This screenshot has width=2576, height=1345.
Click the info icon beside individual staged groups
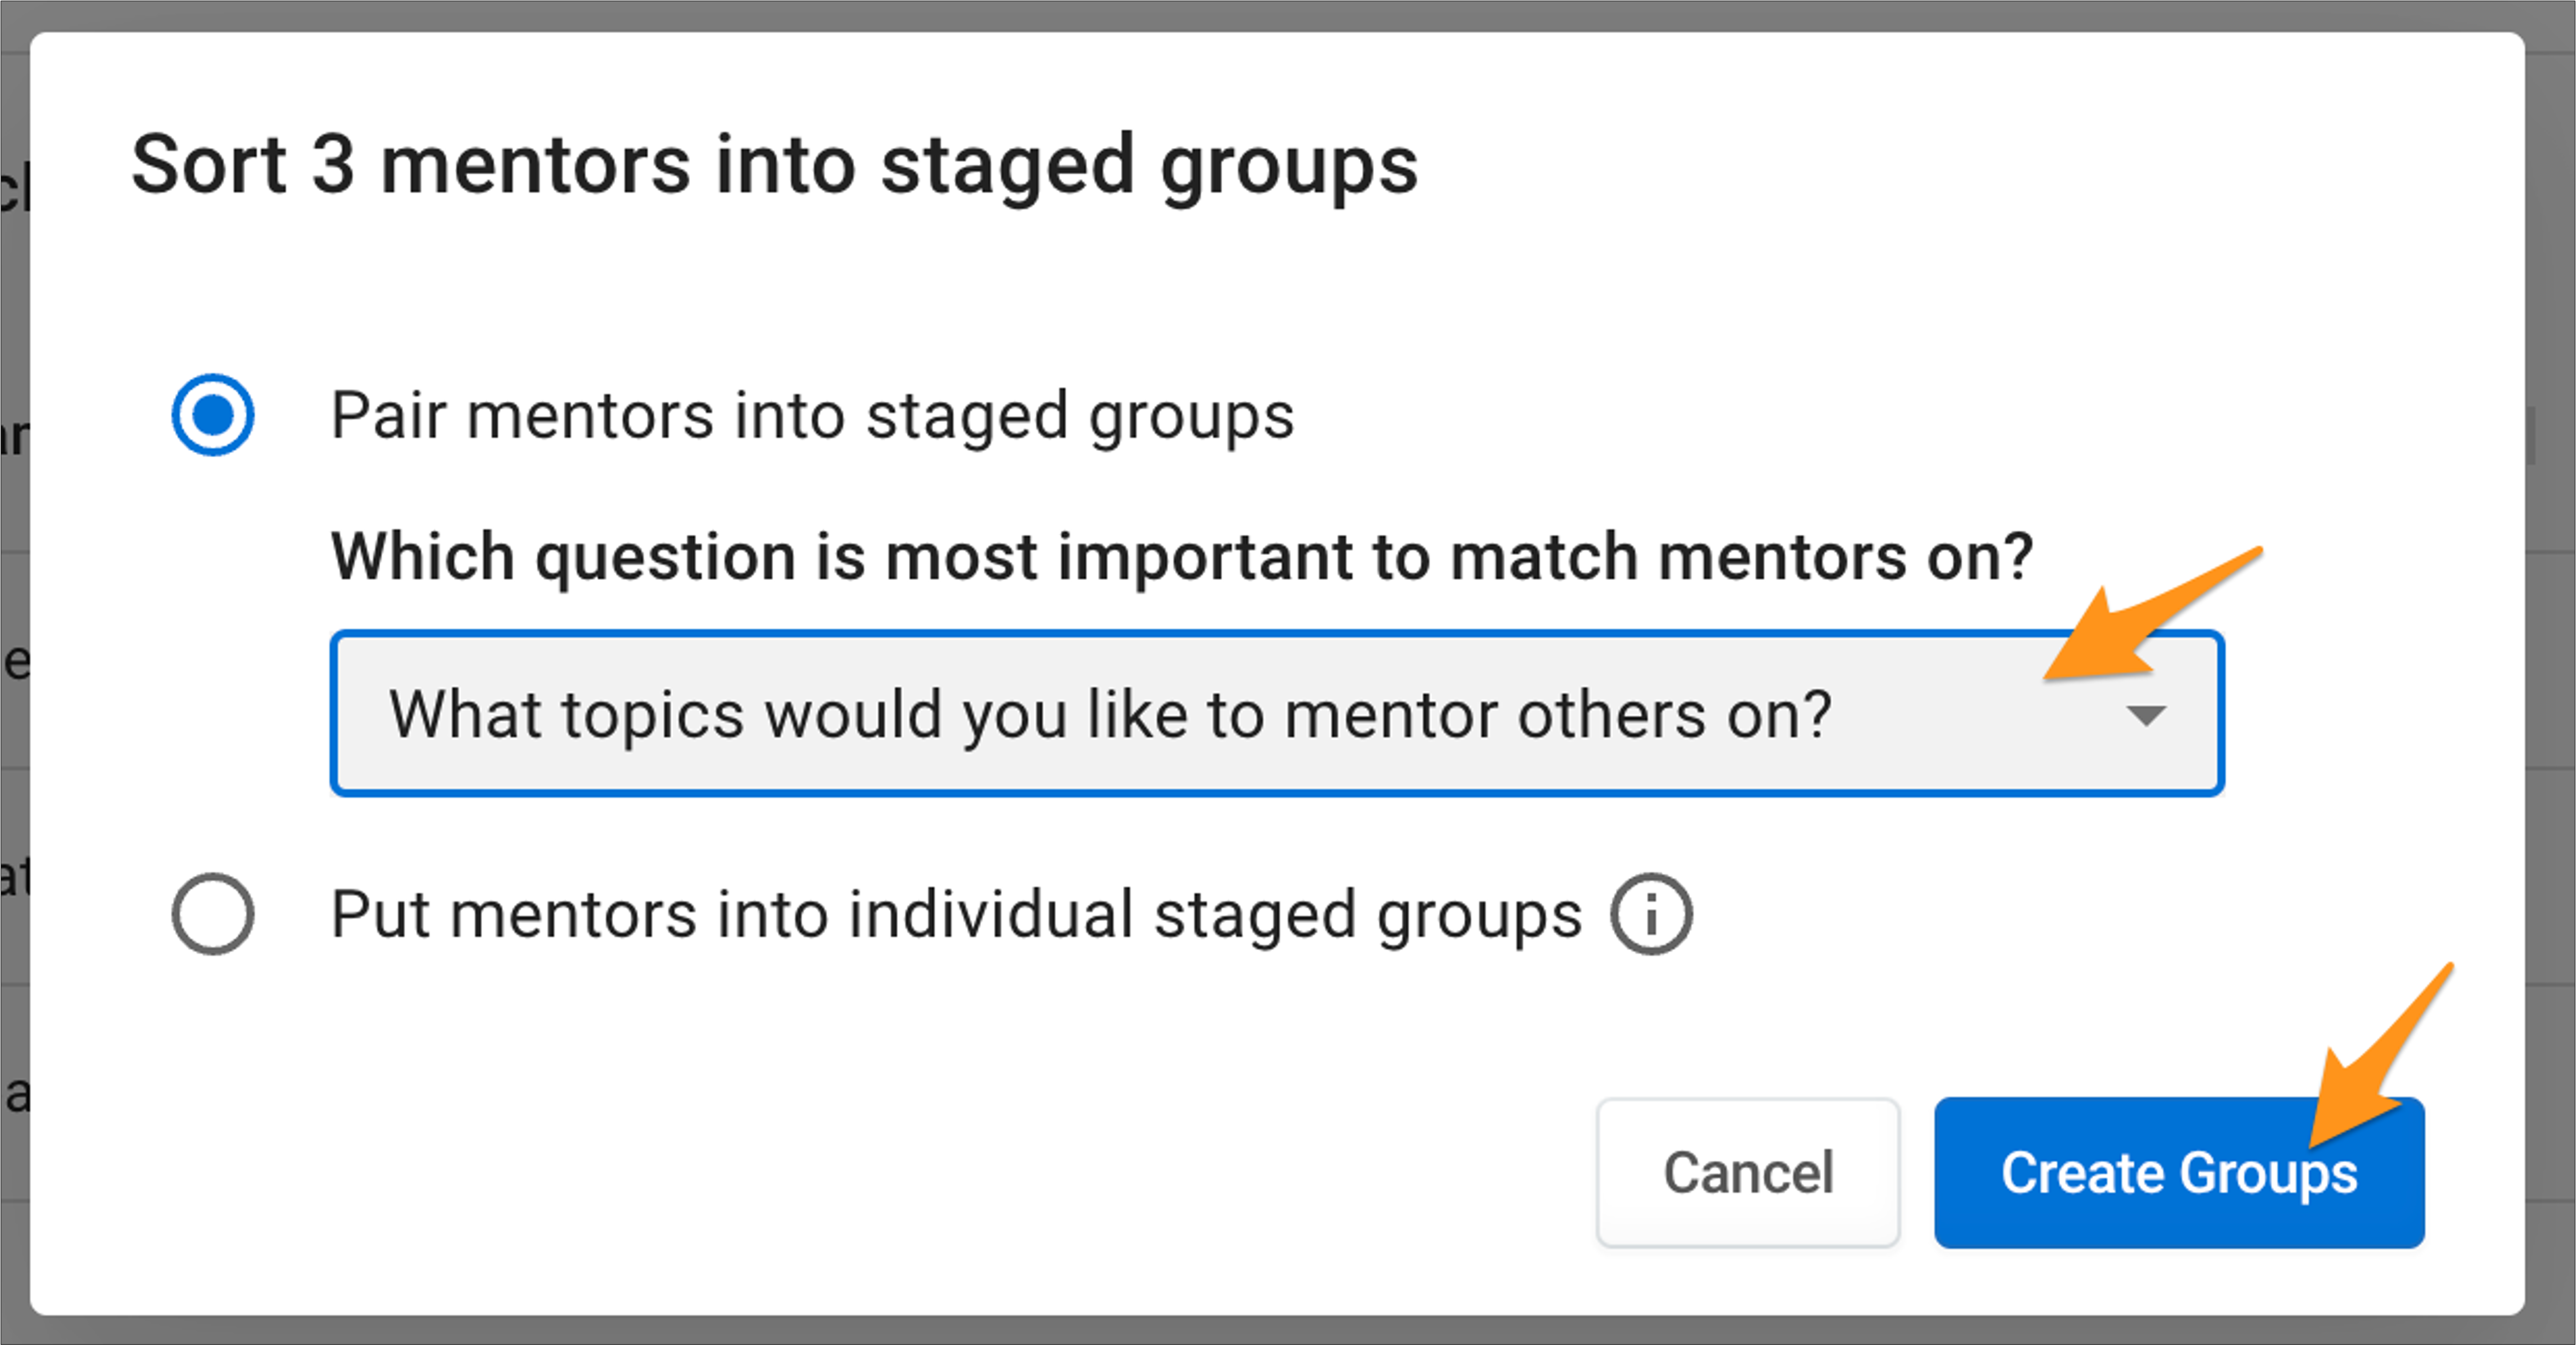[x=1651, y=914]
